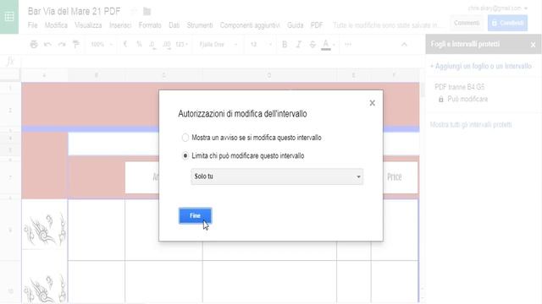Image resolution: width=542 pixels, height=304 pixels.
Task: Open the File menu
Action: (32, 25)
